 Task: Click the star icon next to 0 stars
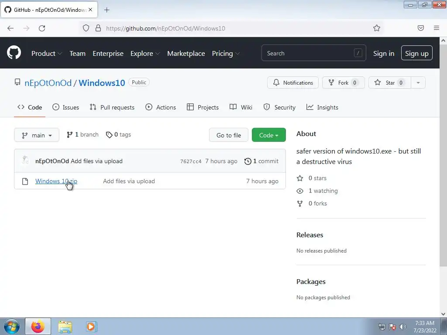pyautogui.click(x=300, y=178)
